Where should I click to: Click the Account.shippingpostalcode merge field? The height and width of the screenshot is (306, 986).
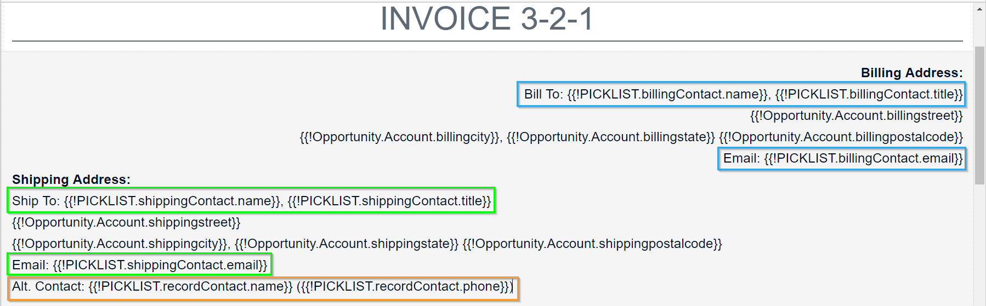click(592, 244)
